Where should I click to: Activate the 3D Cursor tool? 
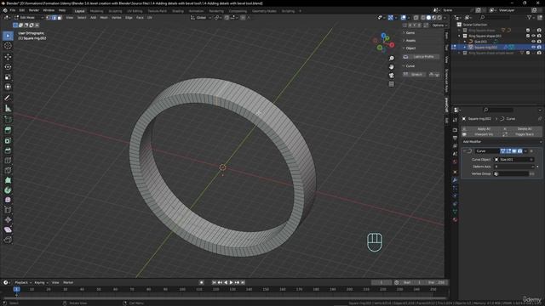pyautogui.click(x=8, y=46)
